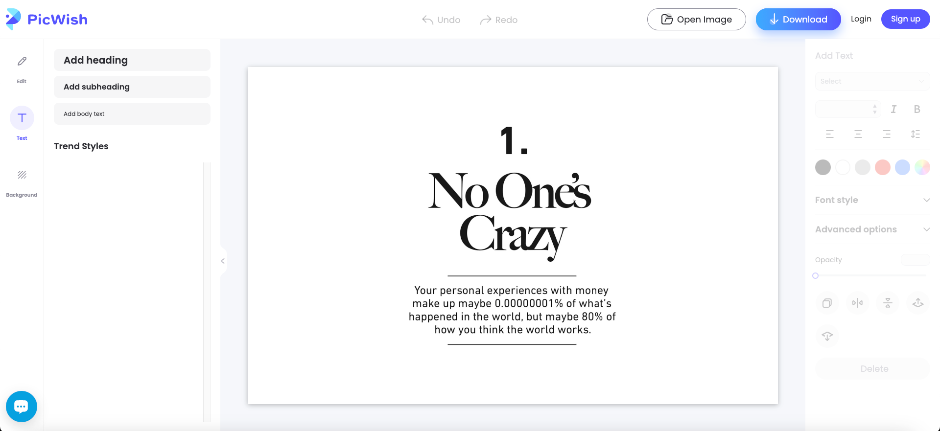Align text to the right
The image size is (940, 431).
tap(887, 134)
